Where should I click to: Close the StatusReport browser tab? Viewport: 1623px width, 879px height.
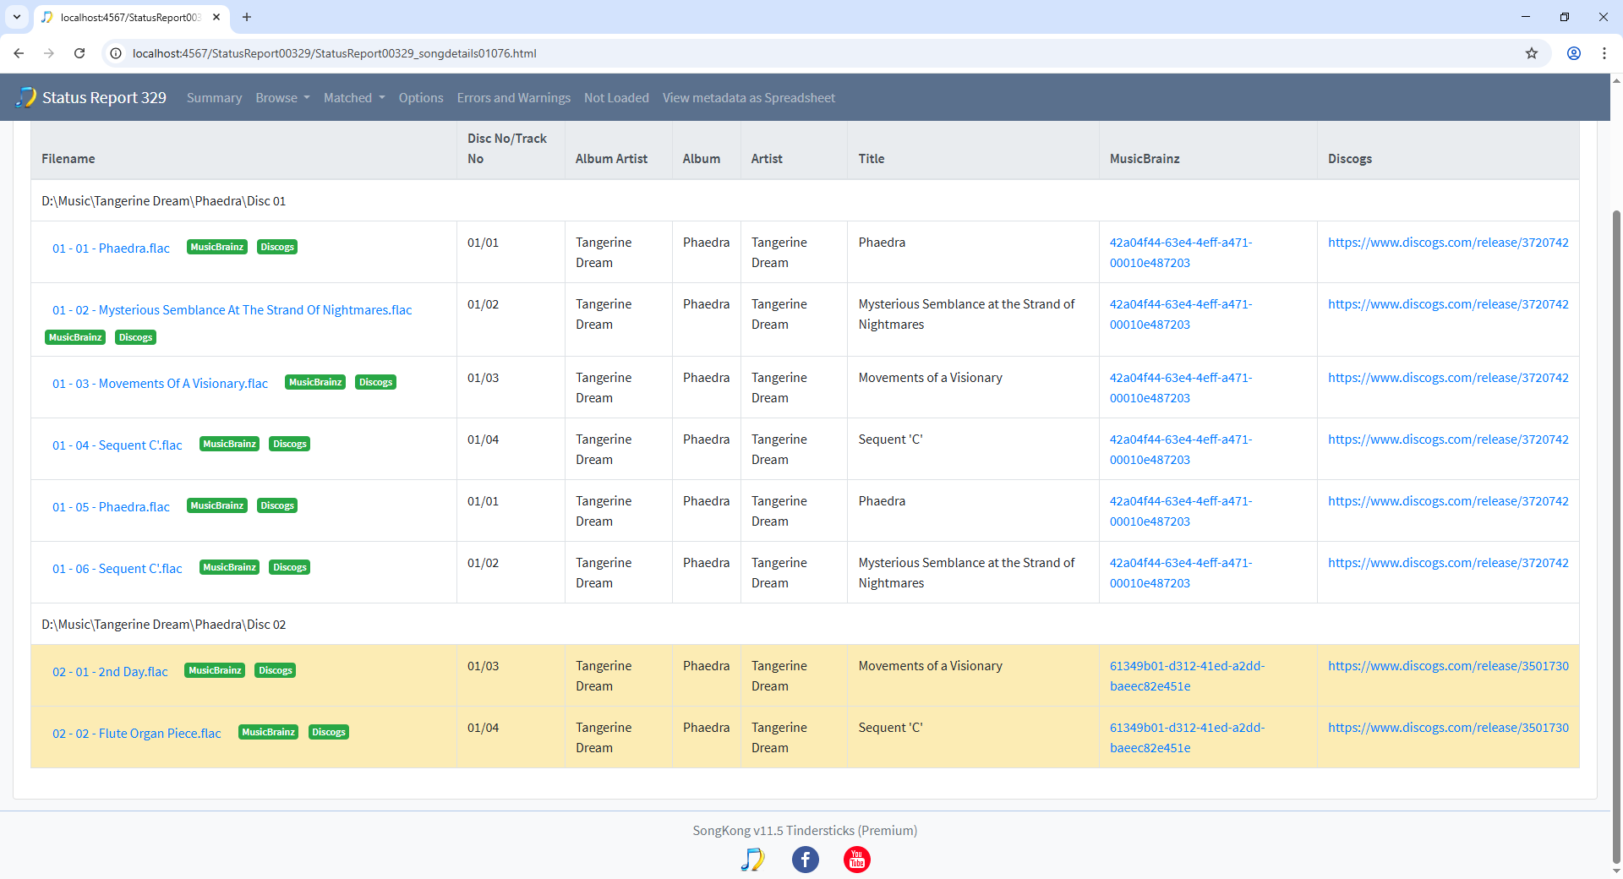click(216, 17)
